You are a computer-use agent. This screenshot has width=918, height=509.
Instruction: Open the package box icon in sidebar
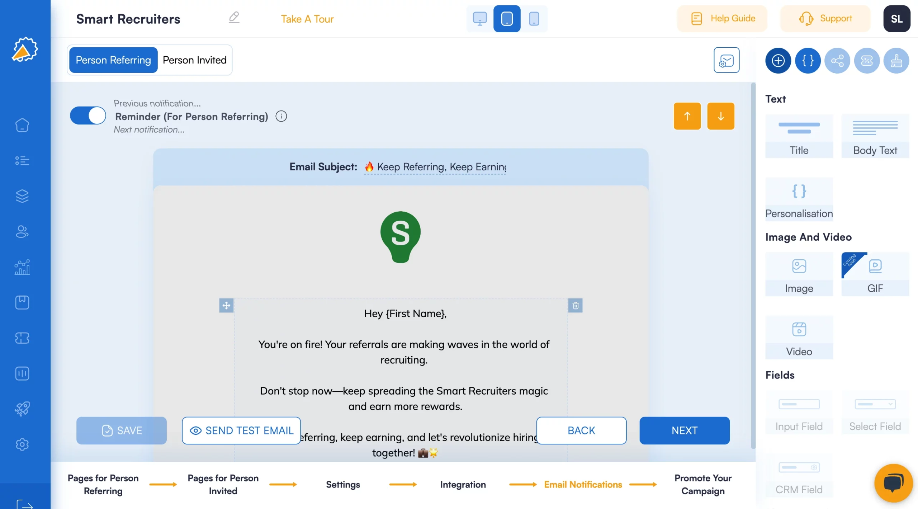[22, 302]
